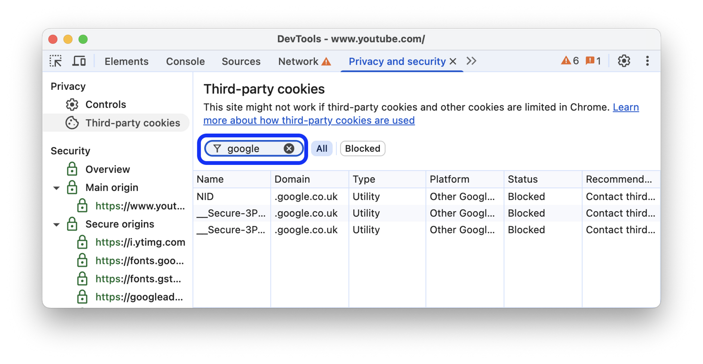Collapse the Secure origins tree section
703x364 pixels.
click(56, 224)
